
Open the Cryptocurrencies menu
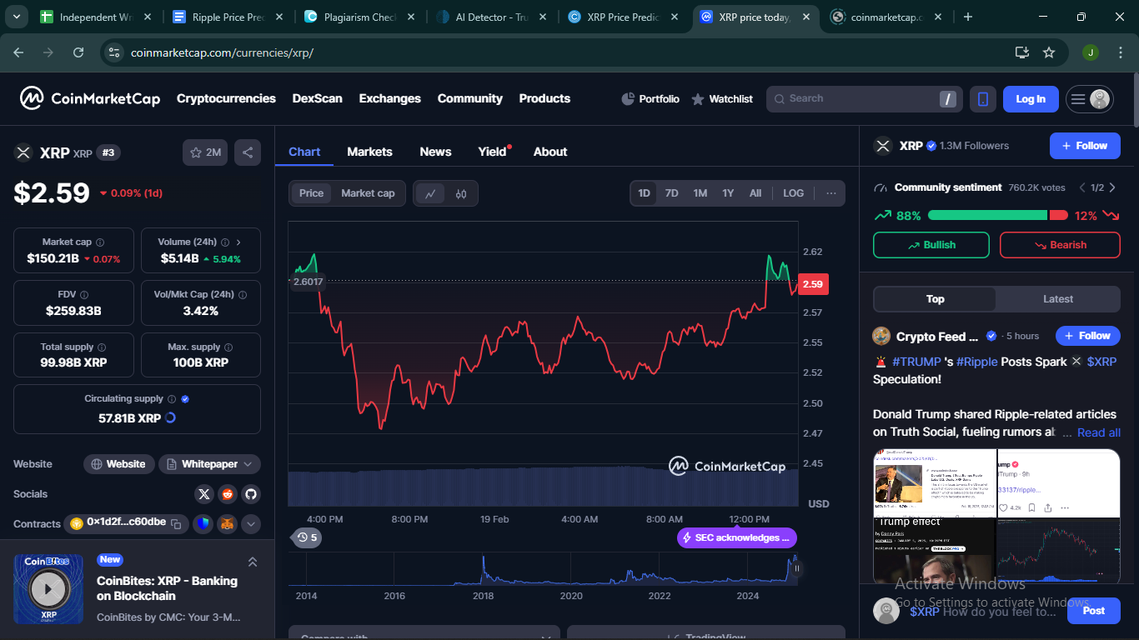click(x=226, y=98)
